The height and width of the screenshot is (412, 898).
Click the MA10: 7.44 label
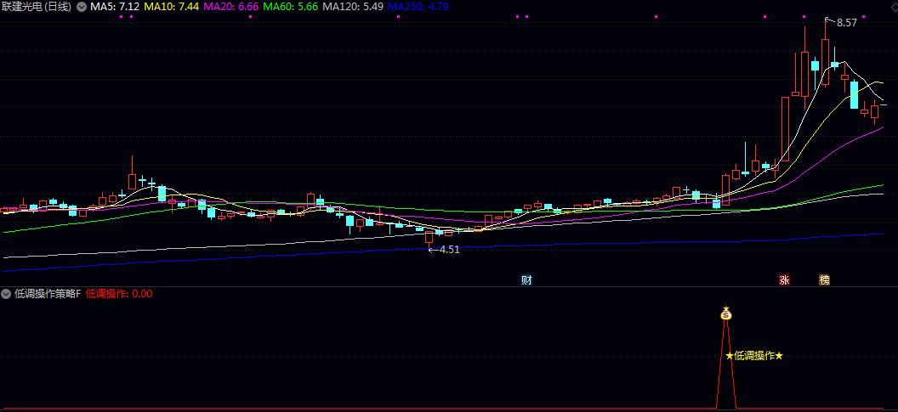coord(171,8)
